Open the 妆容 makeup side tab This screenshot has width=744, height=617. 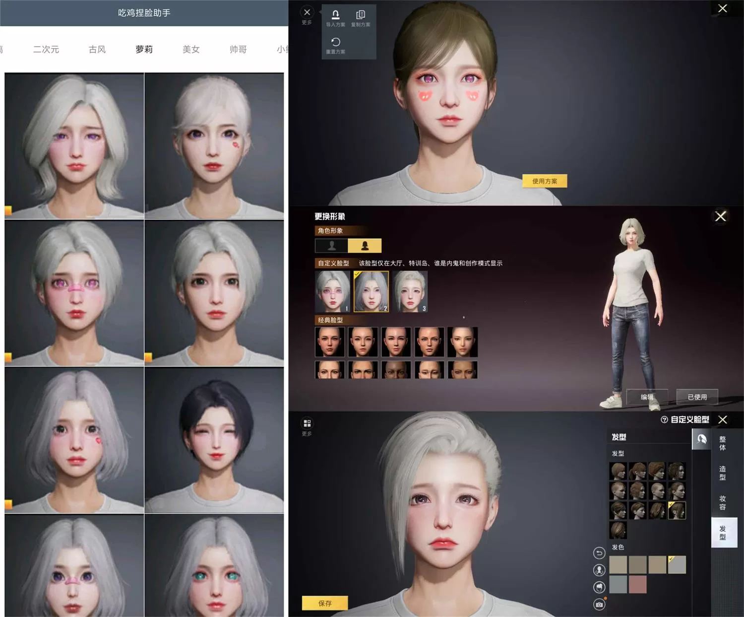coord(722,502)
